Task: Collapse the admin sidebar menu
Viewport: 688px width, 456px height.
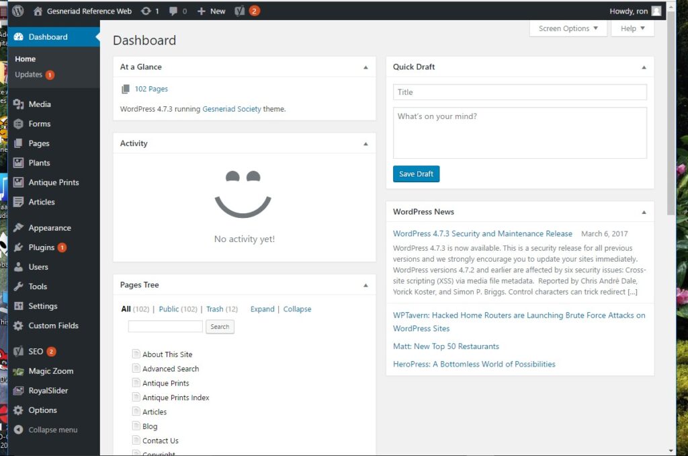Action: [52, 430]
